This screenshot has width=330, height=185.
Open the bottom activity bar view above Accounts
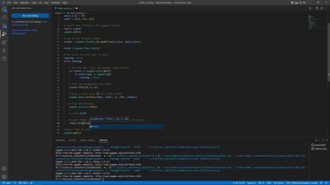pos(4,59)
